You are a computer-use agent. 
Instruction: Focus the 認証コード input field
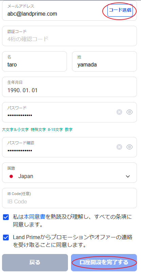[x=69, y=36]
